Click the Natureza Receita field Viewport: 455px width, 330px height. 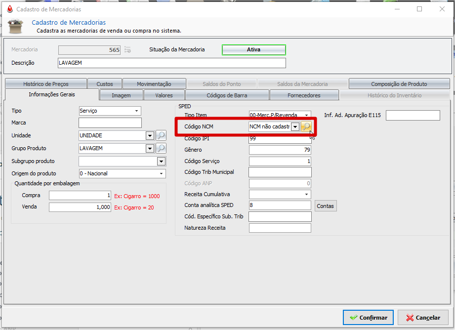pyautogui.click(x=280, y=228)
